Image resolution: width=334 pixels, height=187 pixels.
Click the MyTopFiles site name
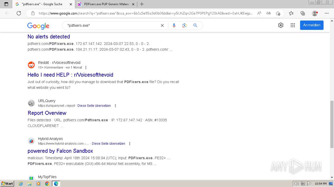[47, 177]
